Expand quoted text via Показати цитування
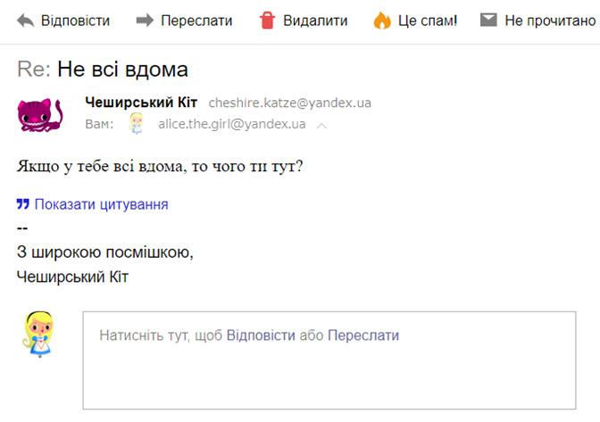600x422 pixels. point(102,204)
